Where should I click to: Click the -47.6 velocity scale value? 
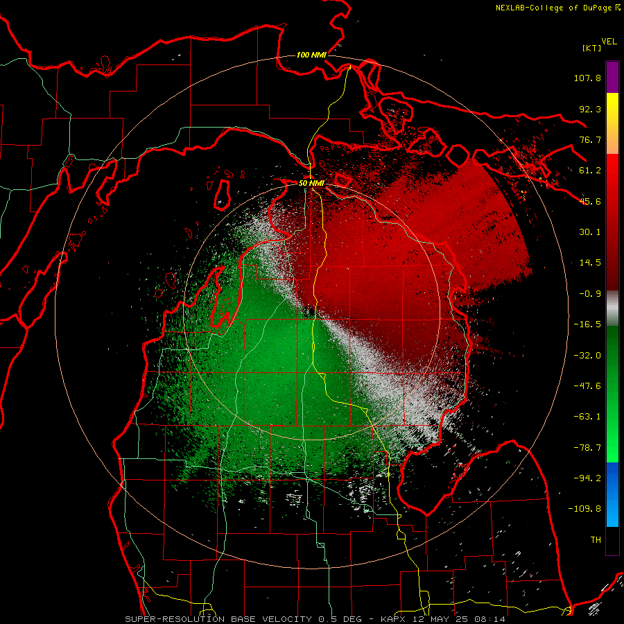pyautogui.click(x=587, y=386)
